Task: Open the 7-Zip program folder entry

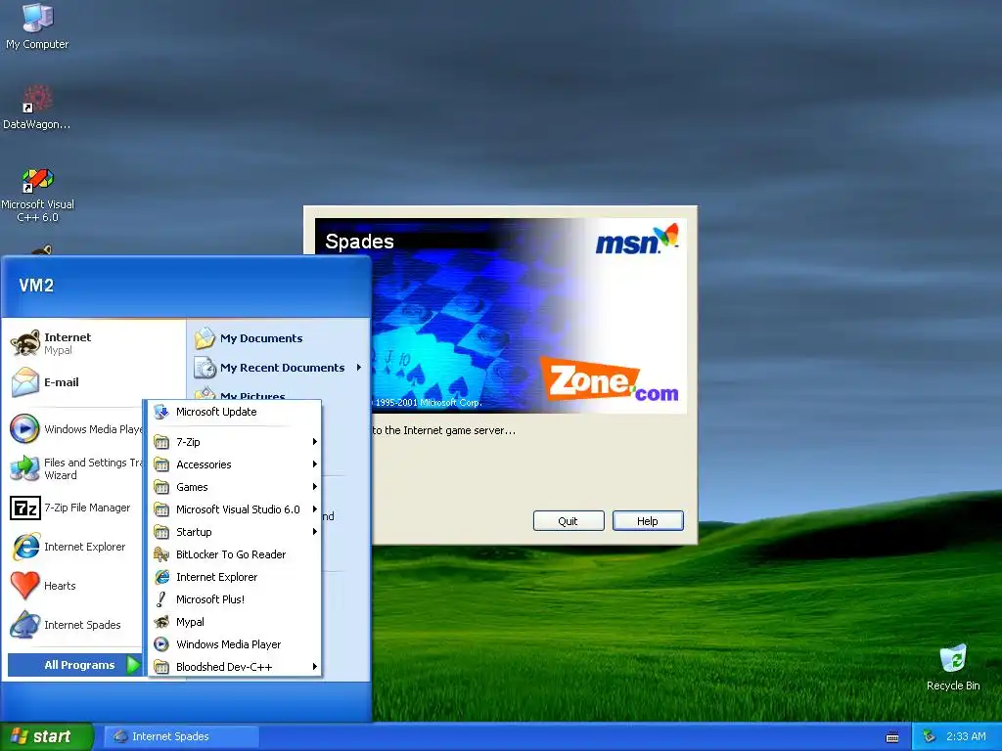Action: pos(235,442)
